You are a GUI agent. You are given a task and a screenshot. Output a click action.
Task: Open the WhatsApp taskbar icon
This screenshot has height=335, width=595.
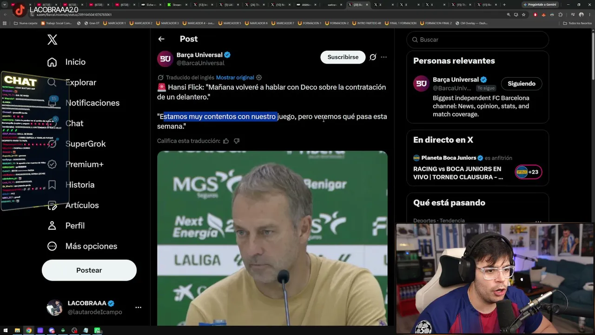(98, 330)
